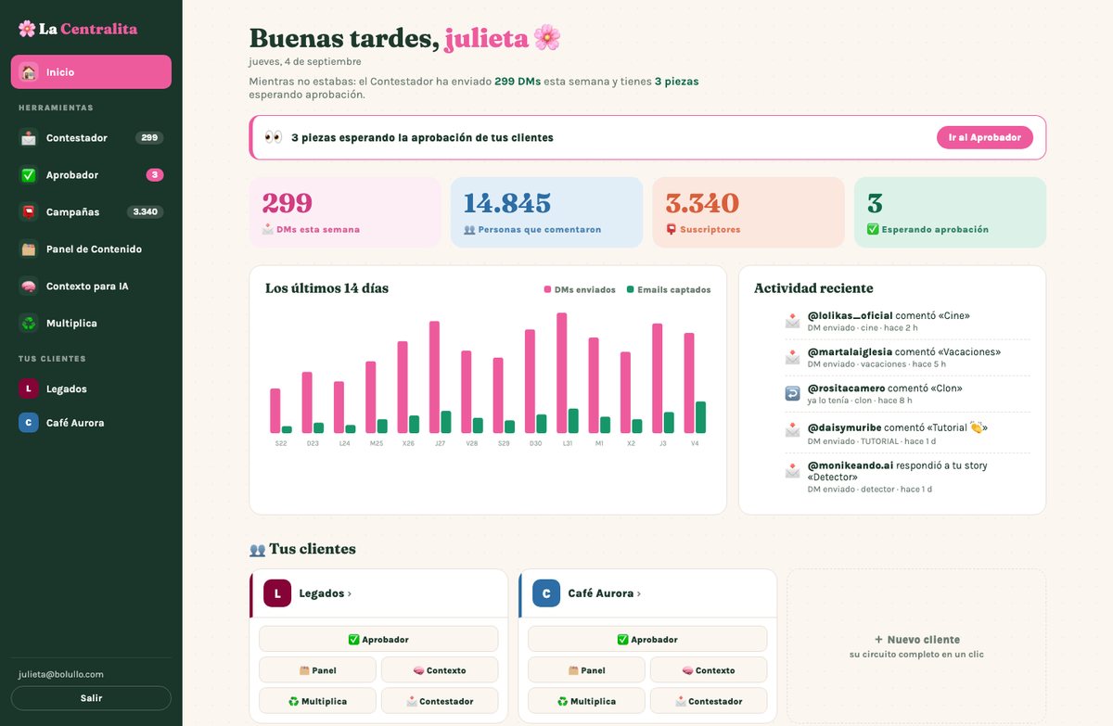Click the mail icon beside @lolikas_oficial activity
This screenshot has height=726, width=1113.
point(792,321)
